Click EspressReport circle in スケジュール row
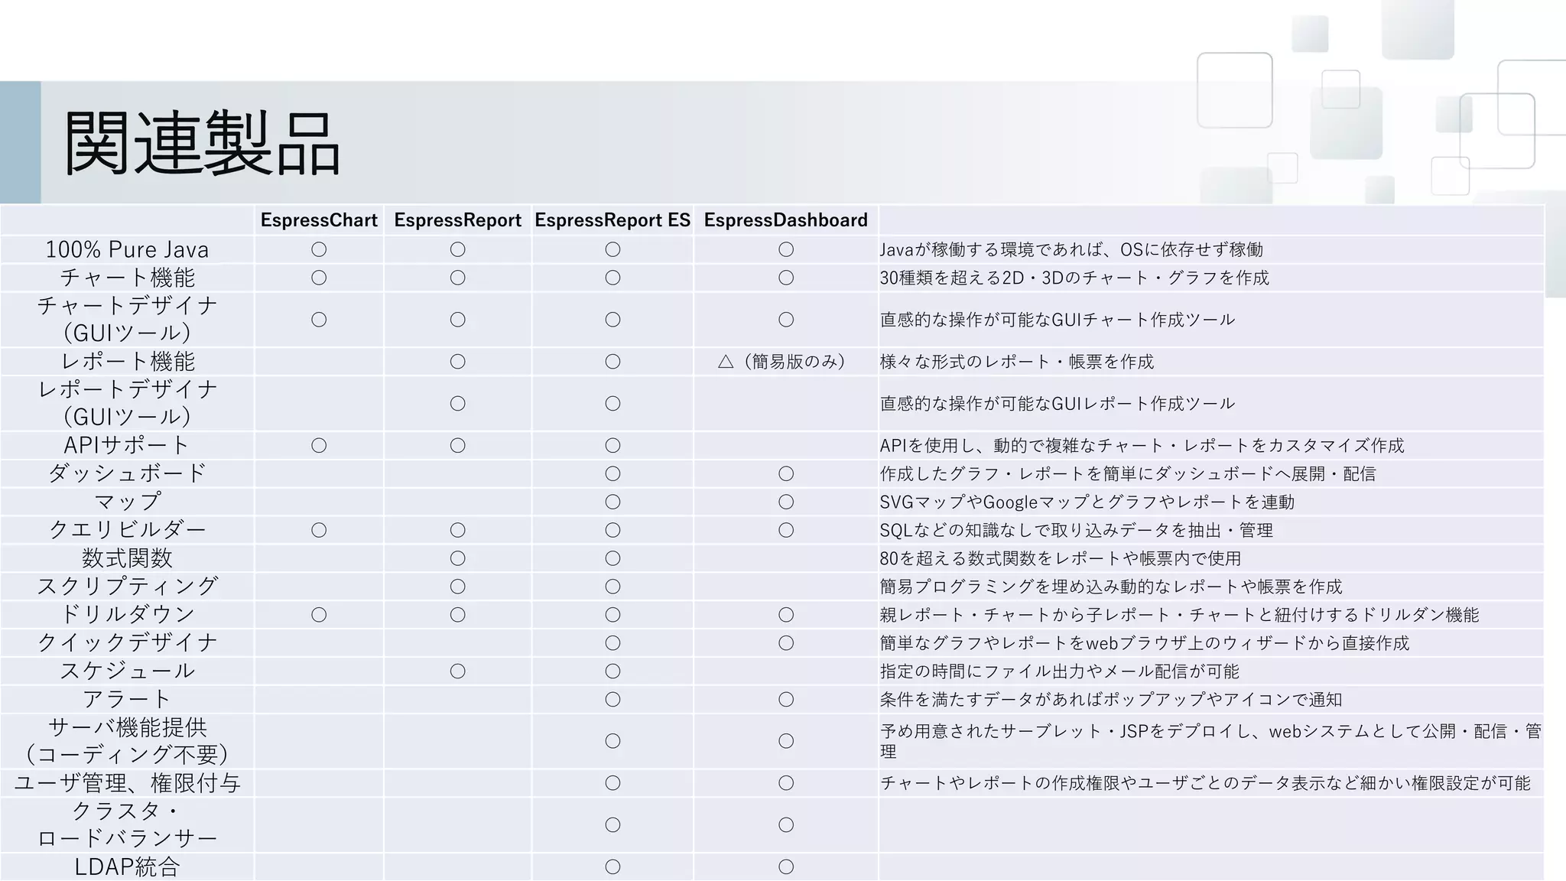 click(457, 671)
